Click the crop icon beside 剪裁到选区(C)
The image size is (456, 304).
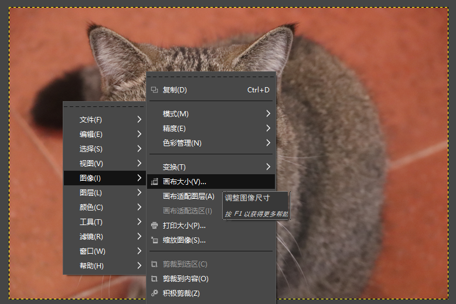pos(155,264)
